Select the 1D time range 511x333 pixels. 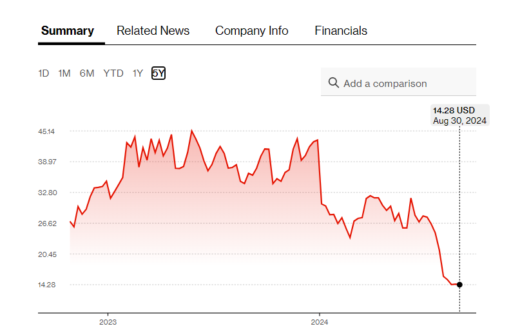(x=43, y=73)
